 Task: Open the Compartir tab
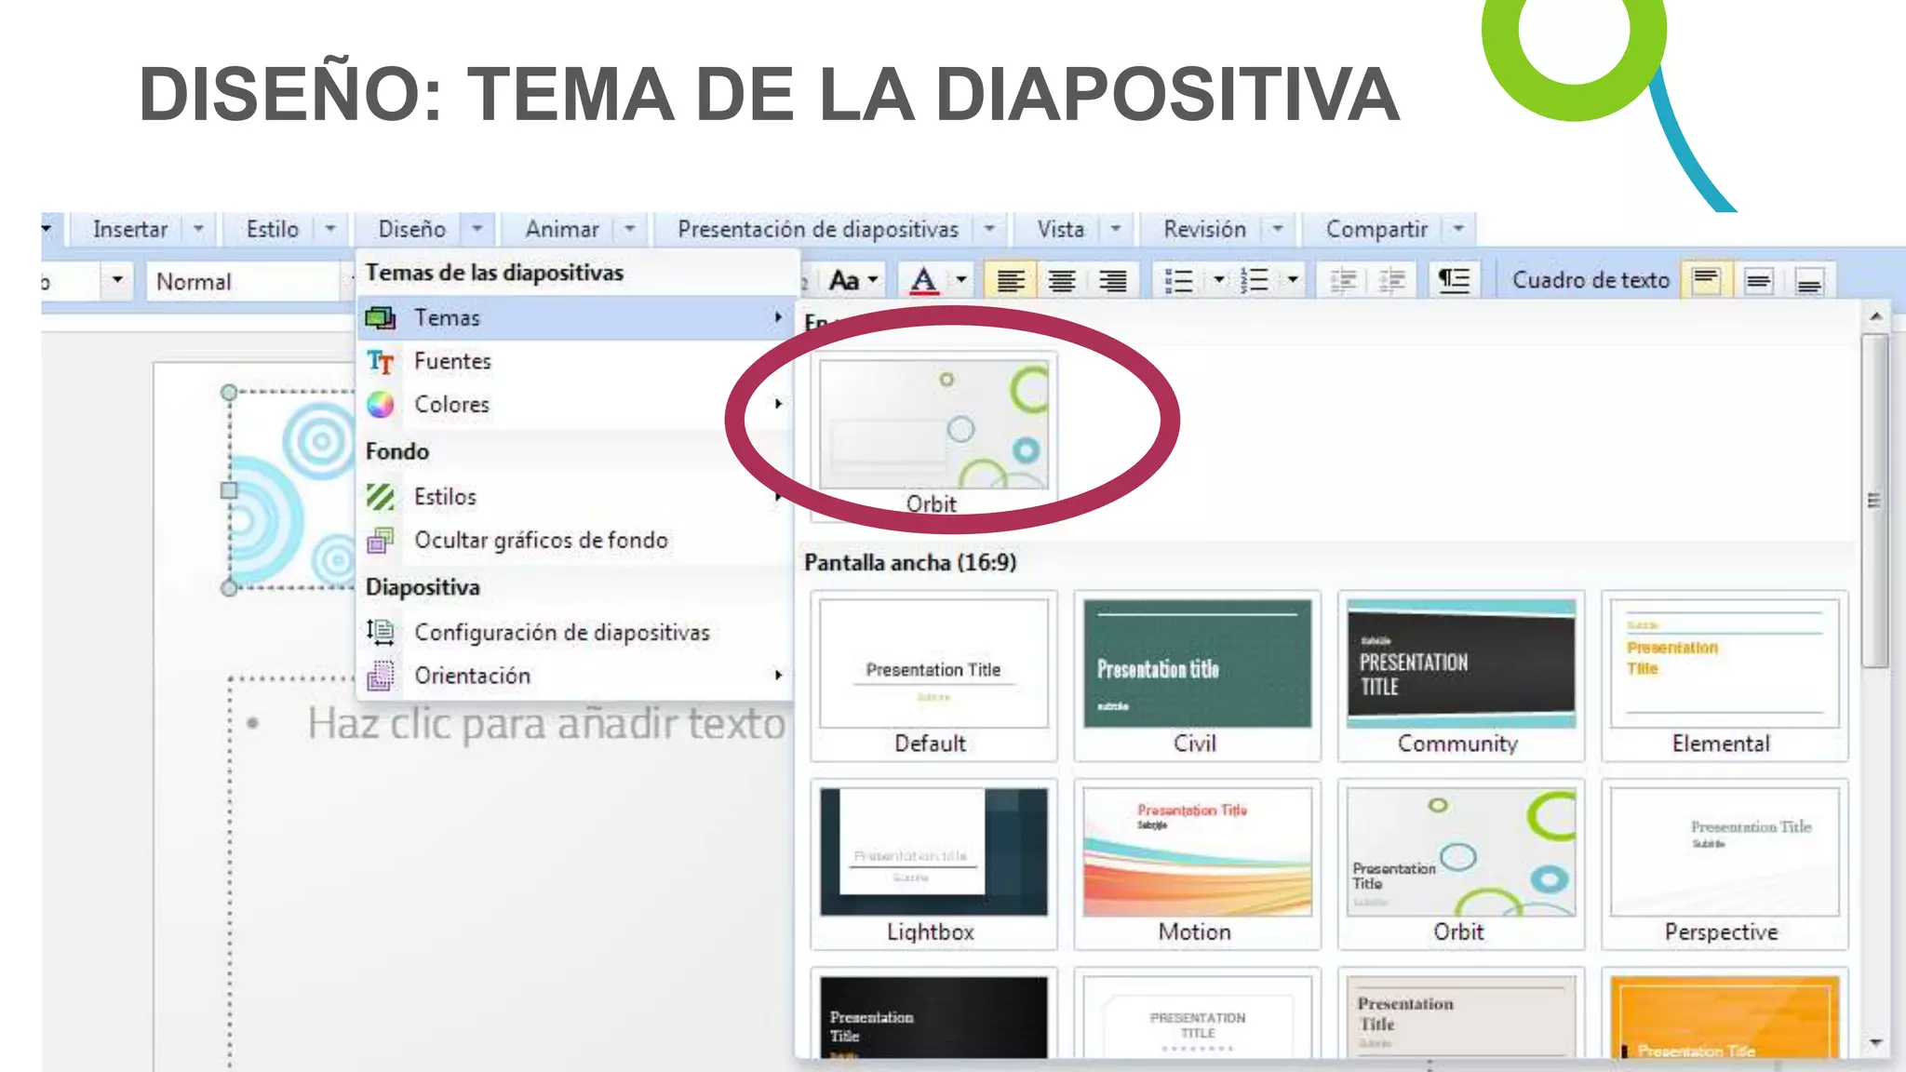1376,229
